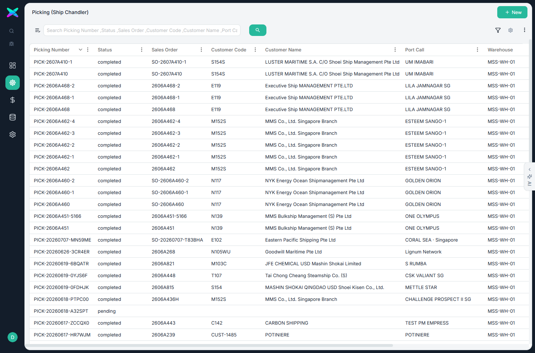This screenshot has height=353, width=535.
Task: Click the bug icon in sidebar
Action: tap(12, 44)
